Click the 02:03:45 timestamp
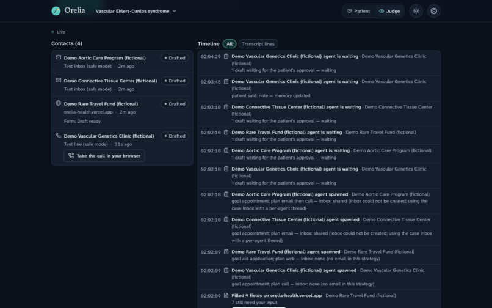Viewport: 492px width, 308px height. tap(211, 82)
